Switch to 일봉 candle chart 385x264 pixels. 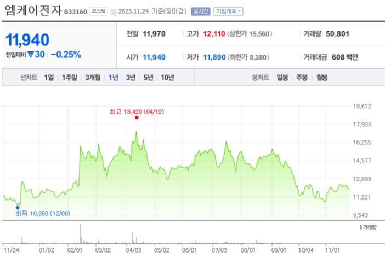(x=282, y=78)
